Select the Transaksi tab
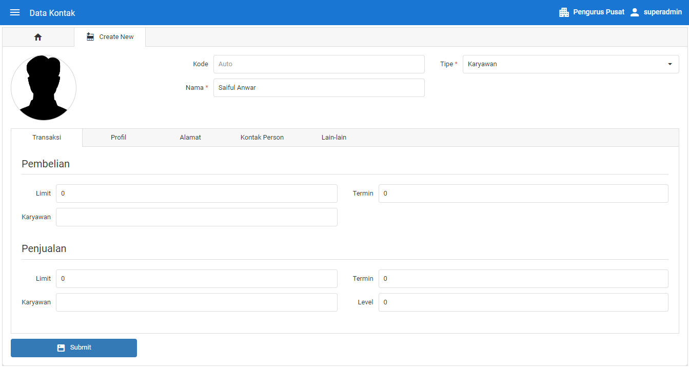 (47, 138)
